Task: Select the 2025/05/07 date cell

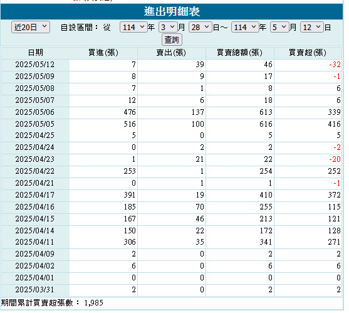Action: click(35, 100)
